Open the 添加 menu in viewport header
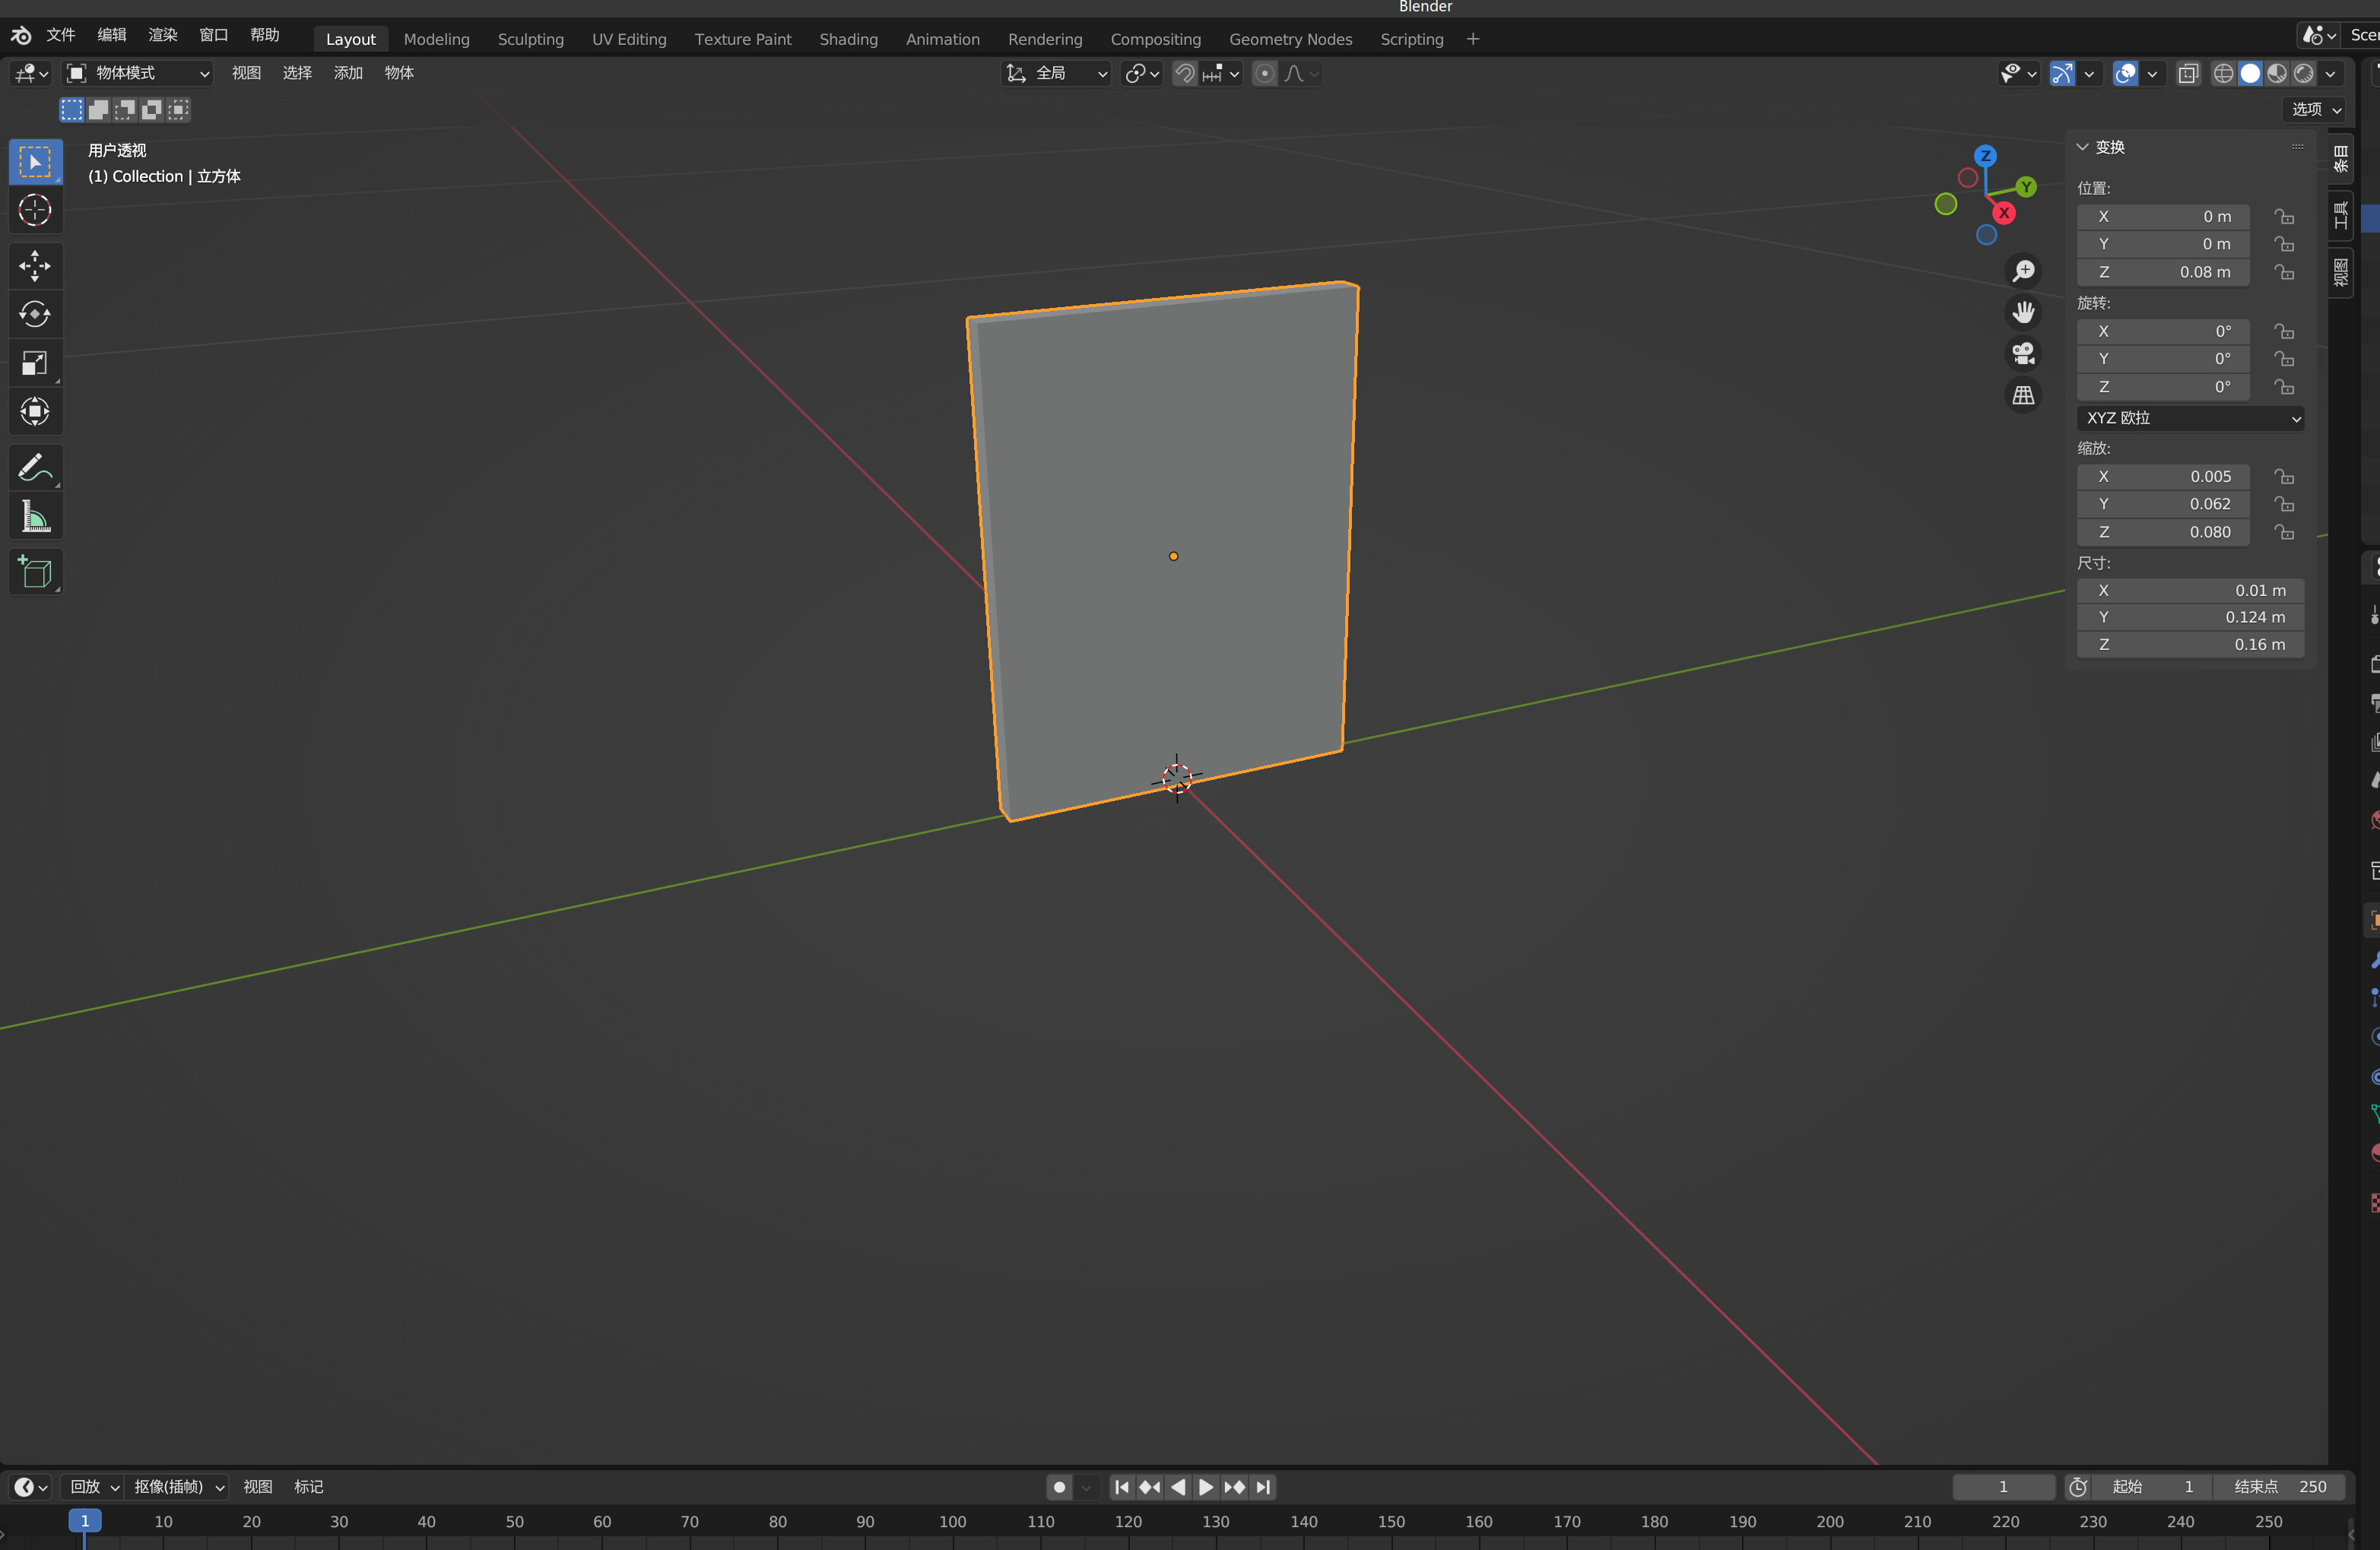 point(348,73)
